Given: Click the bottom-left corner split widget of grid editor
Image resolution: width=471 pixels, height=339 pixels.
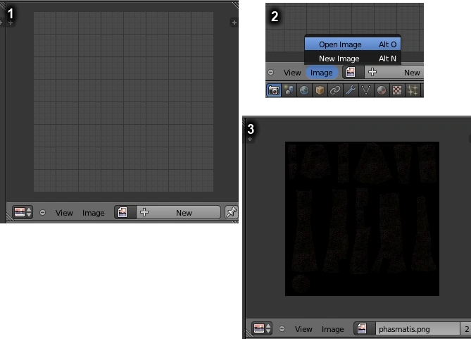Looking at the screenshot, I should pos(10,216).
